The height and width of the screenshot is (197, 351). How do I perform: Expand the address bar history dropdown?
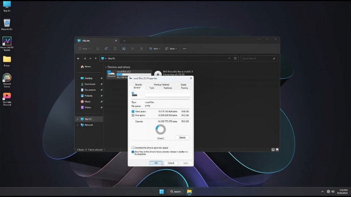(x=229, y=59)
